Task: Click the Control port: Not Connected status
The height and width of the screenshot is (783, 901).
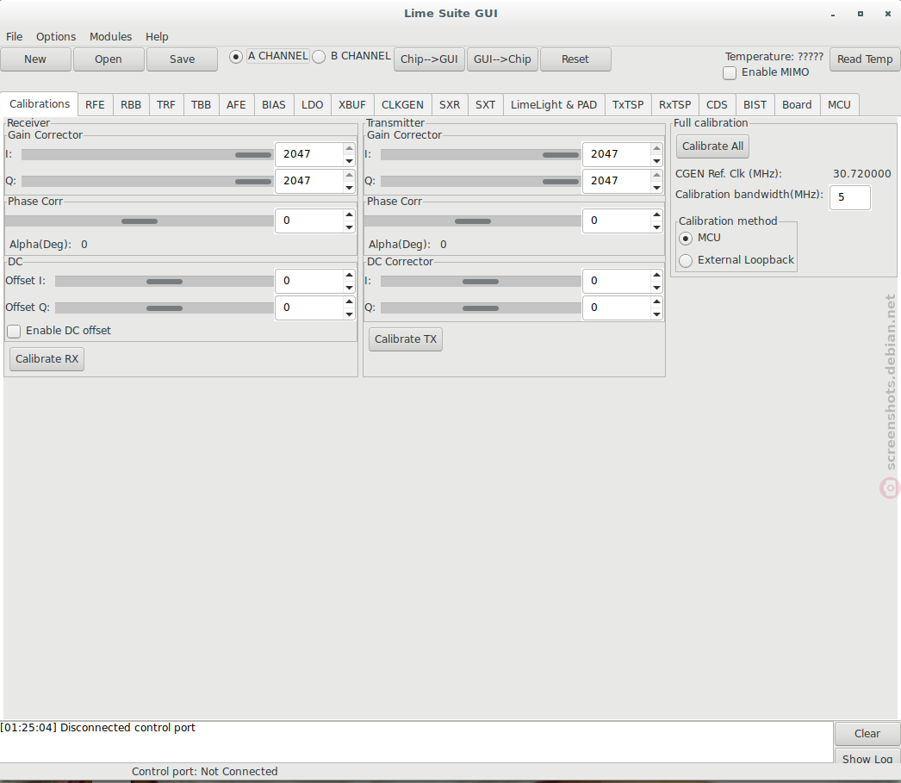Action: pyautogui.click(x=204, y=772)
